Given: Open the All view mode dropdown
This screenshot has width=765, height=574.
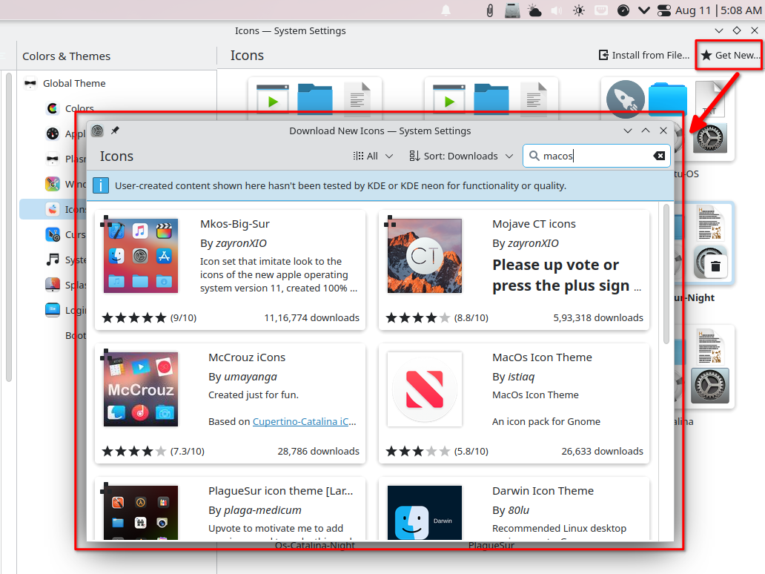Looking at the screenshot, I should click(x=373, y=156).
